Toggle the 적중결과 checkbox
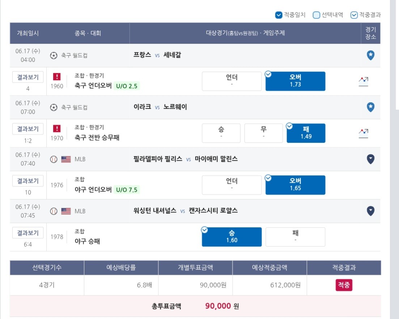This screenshot has height=319, width=399. click(354, 15)
